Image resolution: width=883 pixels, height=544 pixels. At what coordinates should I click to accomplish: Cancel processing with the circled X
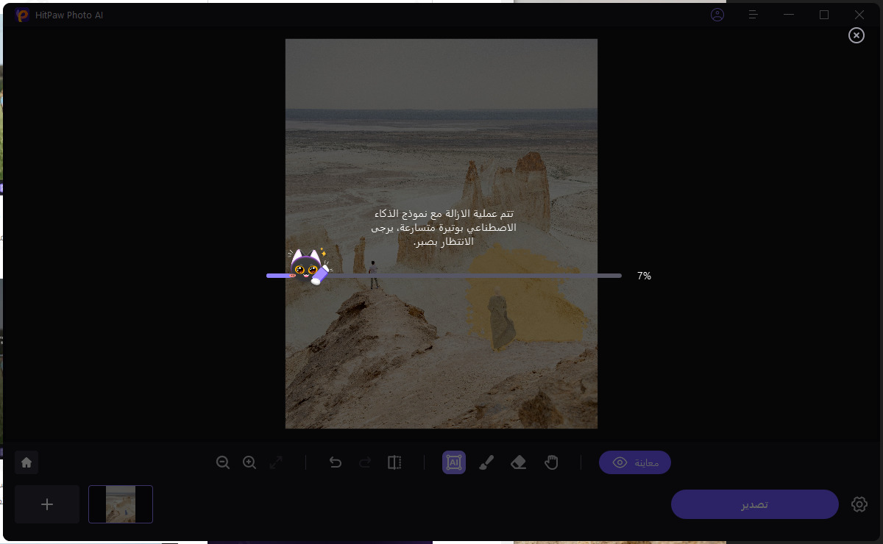[x=857, y=35]
